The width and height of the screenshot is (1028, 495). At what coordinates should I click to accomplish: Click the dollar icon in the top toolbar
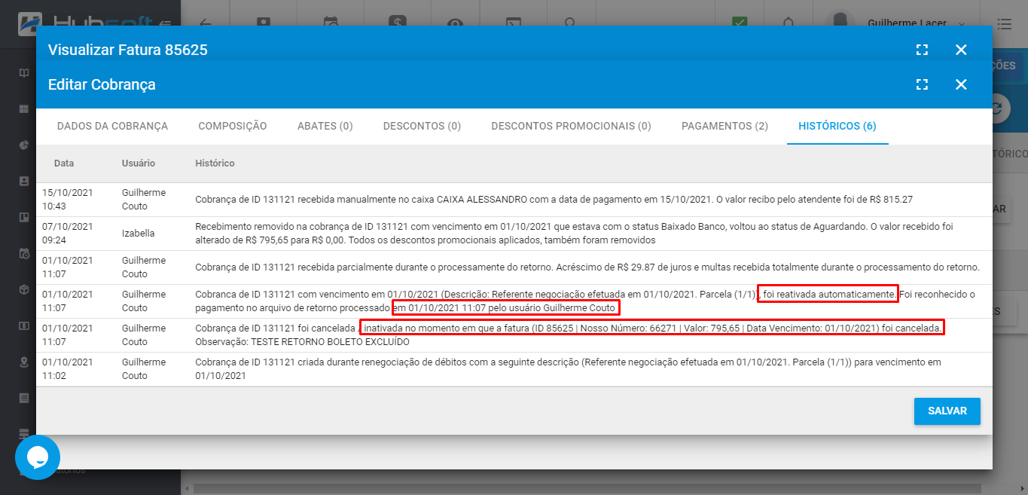point(397,22)
